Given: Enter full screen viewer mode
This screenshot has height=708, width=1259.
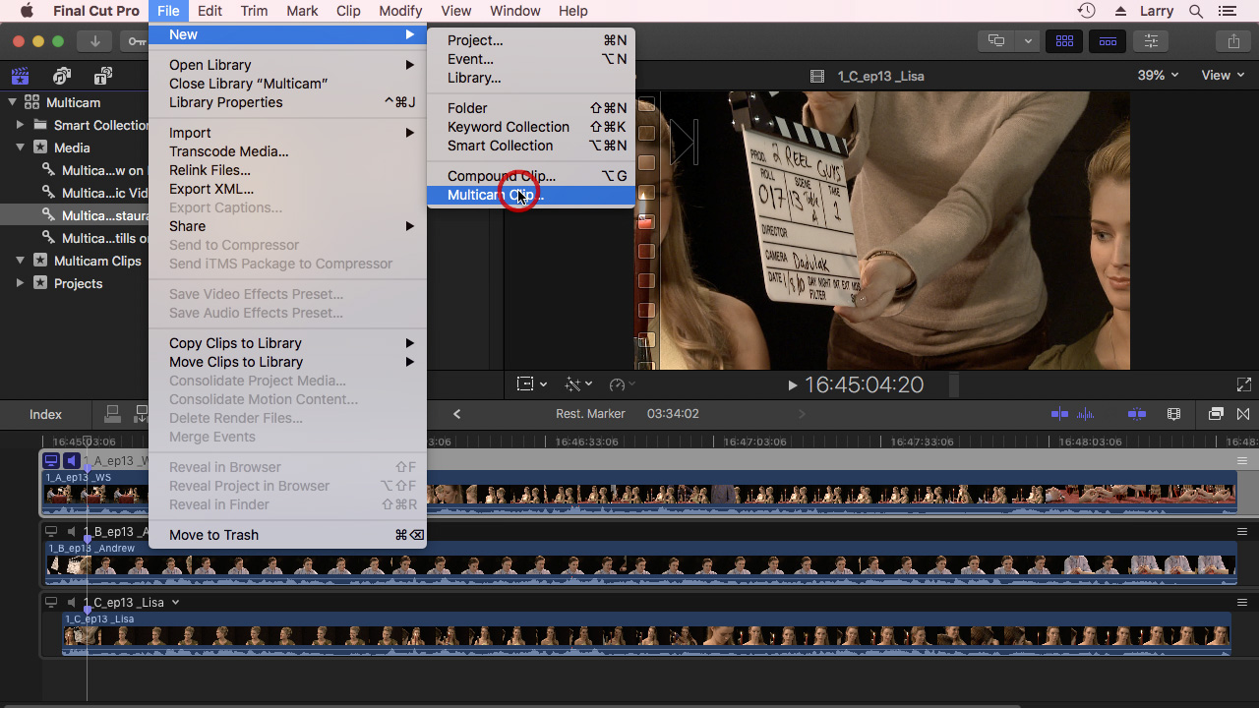Looking at the screenshot, I should click(x=1243, y=385).
